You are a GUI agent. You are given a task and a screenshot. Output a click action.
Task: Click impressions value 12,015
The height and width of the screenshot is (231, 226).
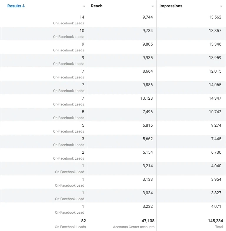click(215, 71)
